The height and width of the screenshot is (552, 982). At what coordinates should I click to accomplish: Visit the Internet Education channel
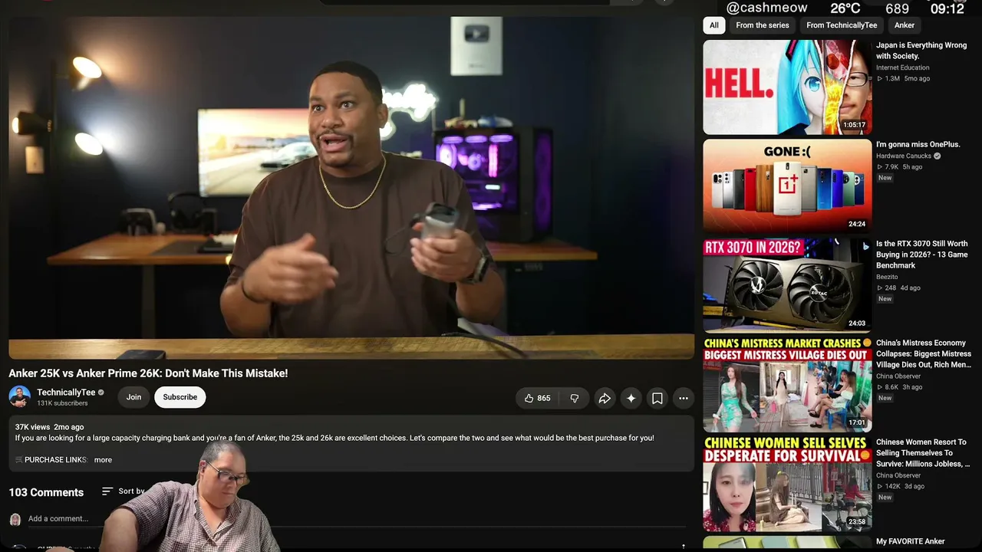(903, 67)
